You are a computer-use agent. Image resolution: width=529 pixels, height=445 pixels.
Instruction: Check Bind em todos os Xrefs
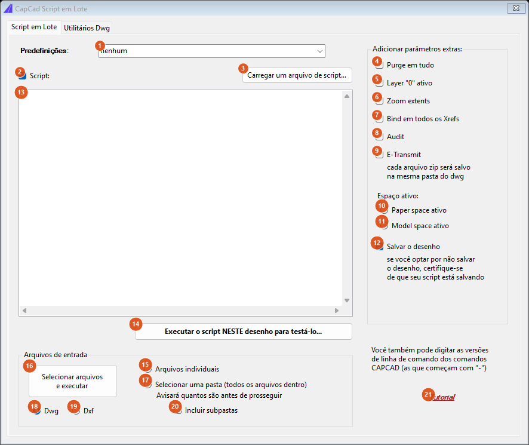click(380, 119)
